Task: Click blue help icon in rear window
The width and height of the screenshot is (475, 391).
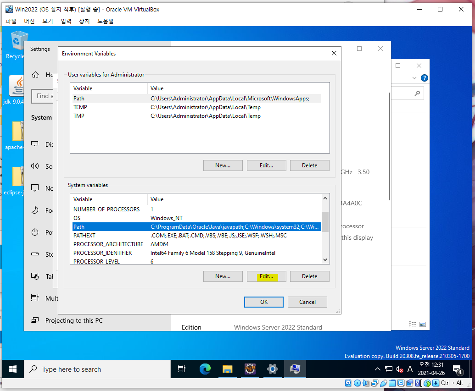Action: 425,78
